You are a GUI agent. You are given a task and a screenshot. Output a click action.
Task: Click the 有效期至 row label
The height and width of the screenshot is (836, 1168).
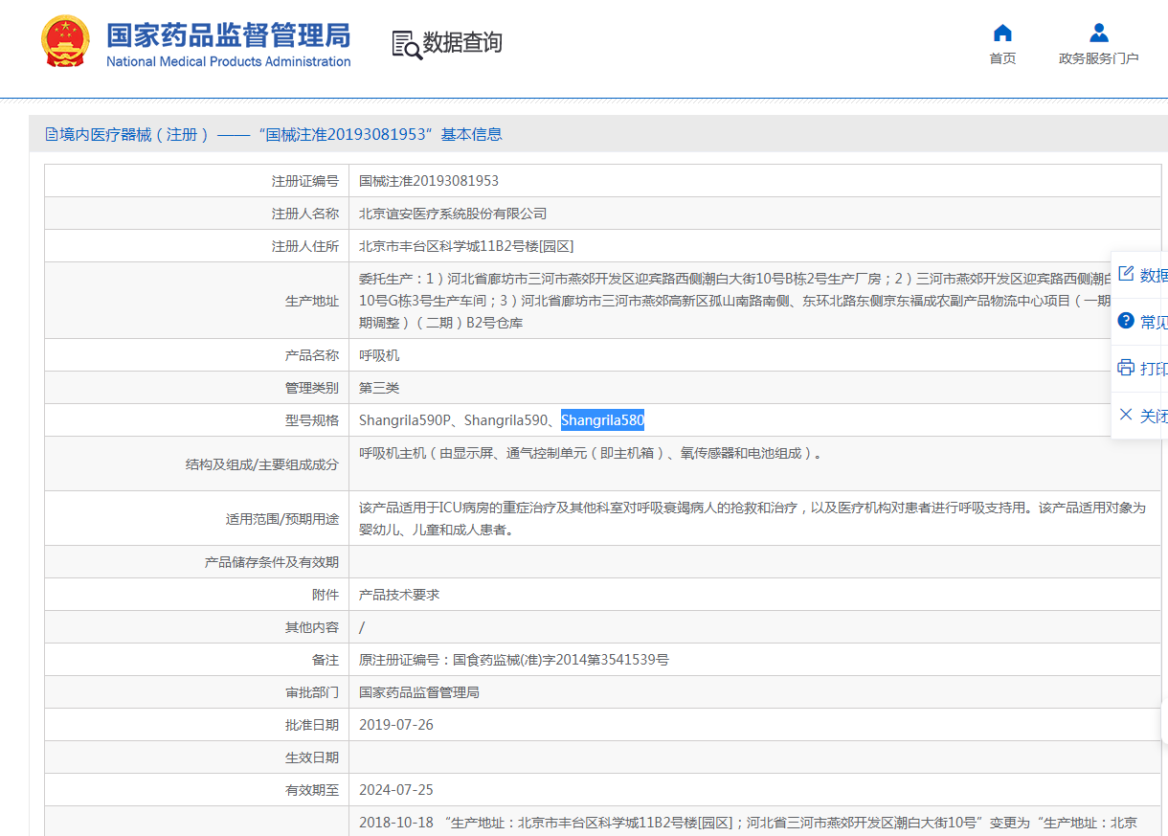point(312,790)
